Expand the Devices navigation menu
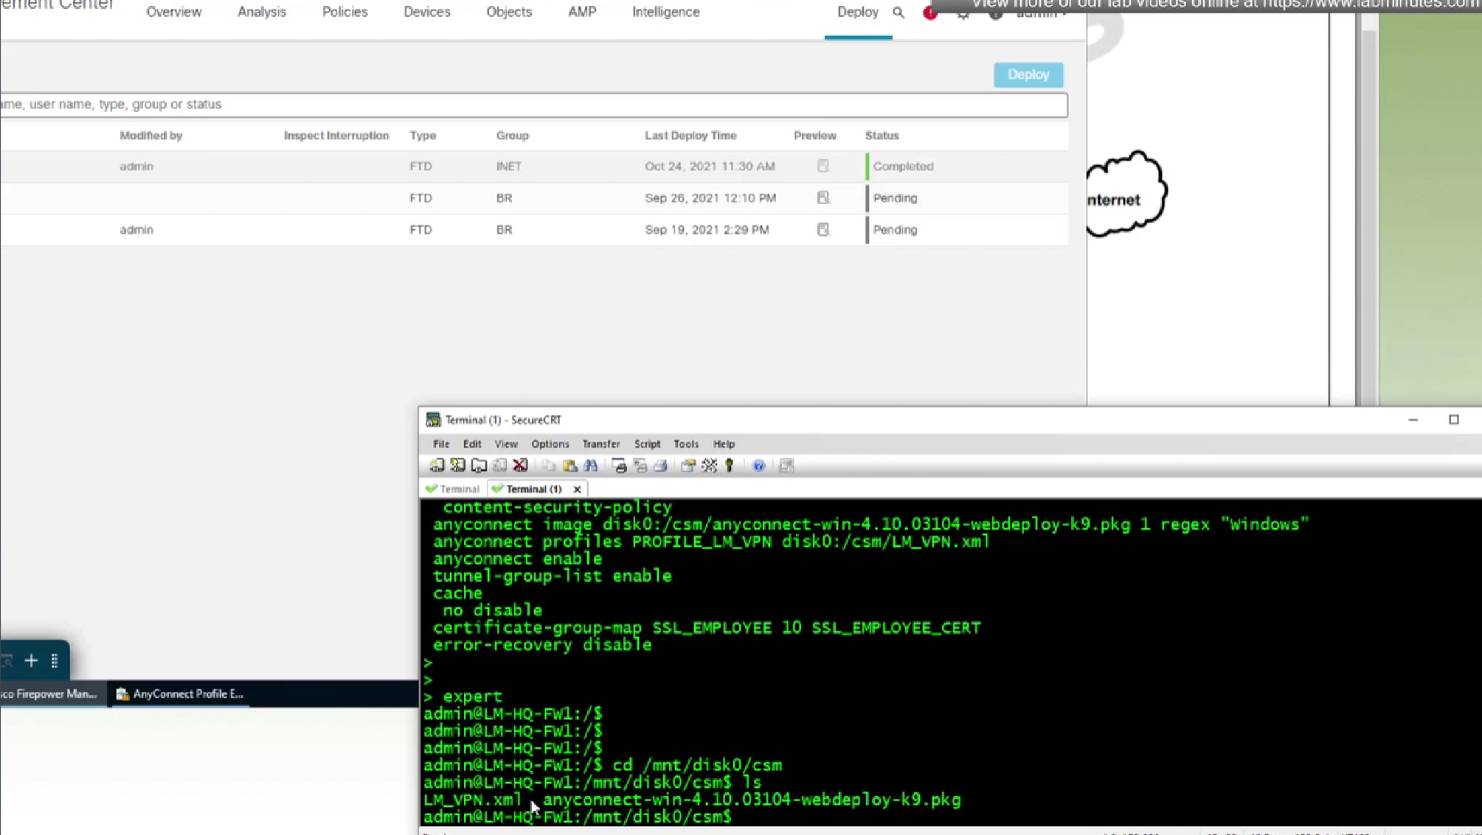1482x835 pixels. click(x=426, y=13)
